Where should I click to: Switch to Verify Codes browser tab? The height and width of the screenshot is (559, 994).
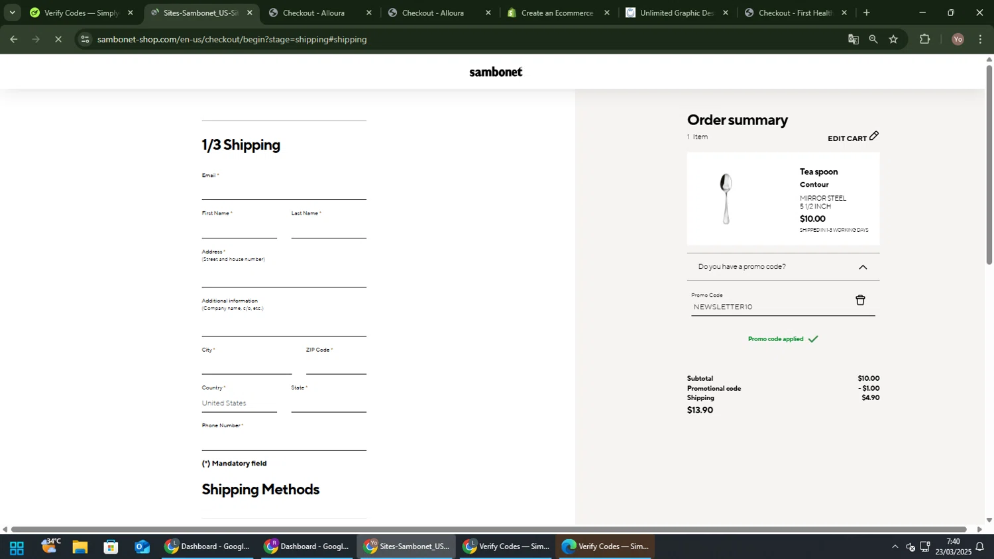click(81, 13)
